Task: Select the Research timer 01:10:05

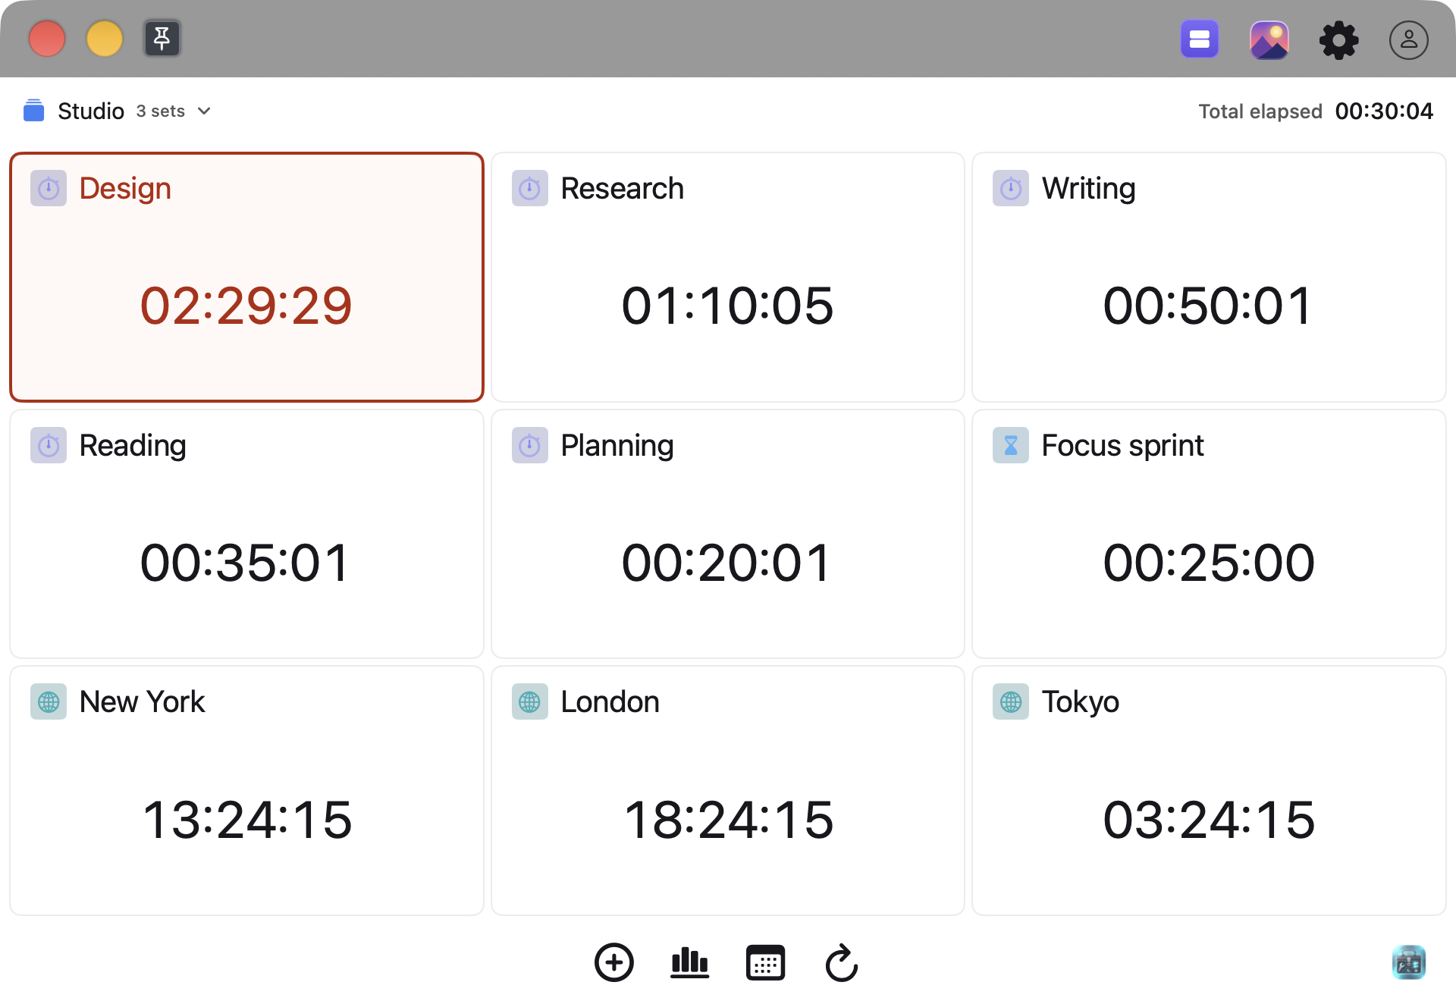Action: (727, 306)
